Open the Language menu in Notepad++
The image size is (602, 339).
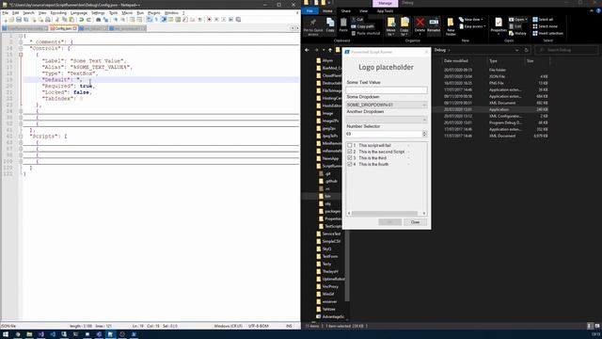tap(79, 13)
